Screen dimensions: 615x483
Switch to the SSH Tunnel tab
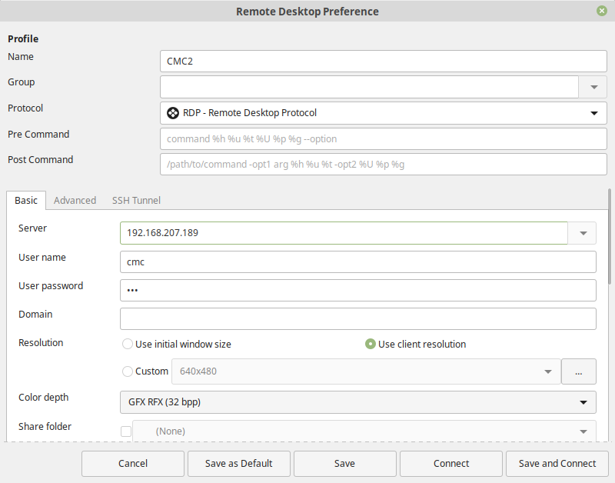[x=136, y=200]
